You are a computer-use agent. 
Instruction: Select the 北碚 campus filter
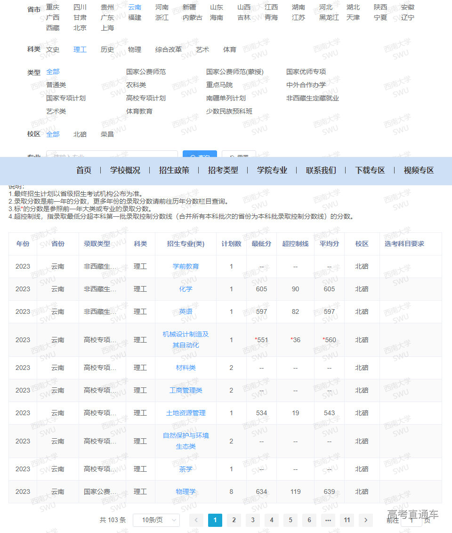pos(80,134)
